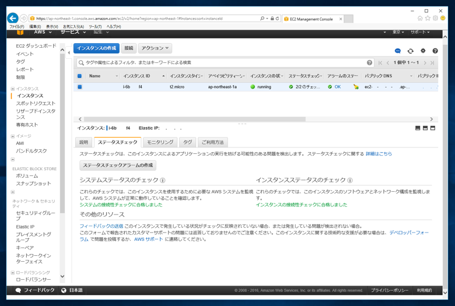
Task: Click the refresh icon in address bar
Action: (x=278, y=18)
